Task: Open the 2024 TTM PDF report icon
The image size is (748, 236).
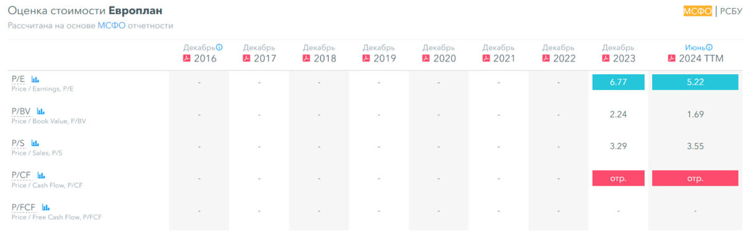Action: 671,59
